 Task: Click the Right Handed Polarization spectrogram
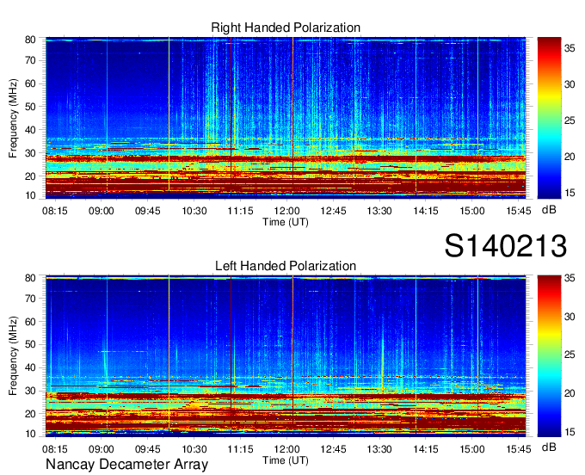pos(286,118)
